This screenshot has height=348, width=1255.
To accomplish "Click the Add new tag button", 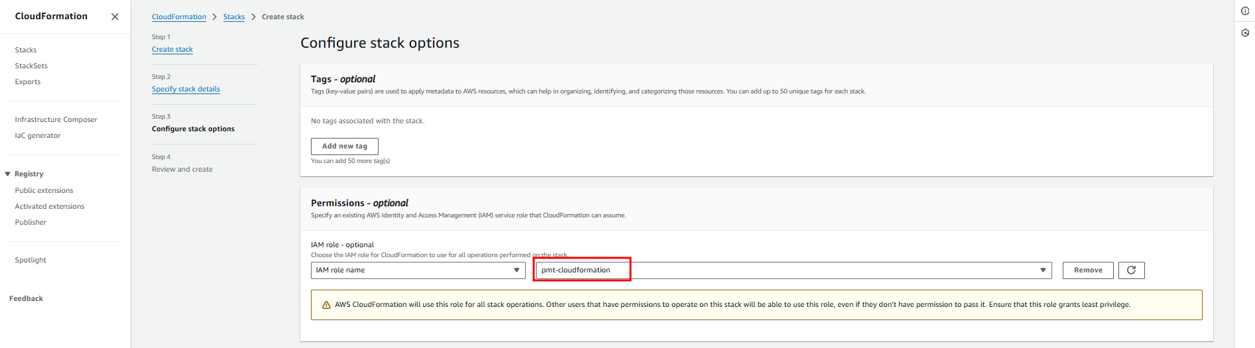I will point(344,146).
